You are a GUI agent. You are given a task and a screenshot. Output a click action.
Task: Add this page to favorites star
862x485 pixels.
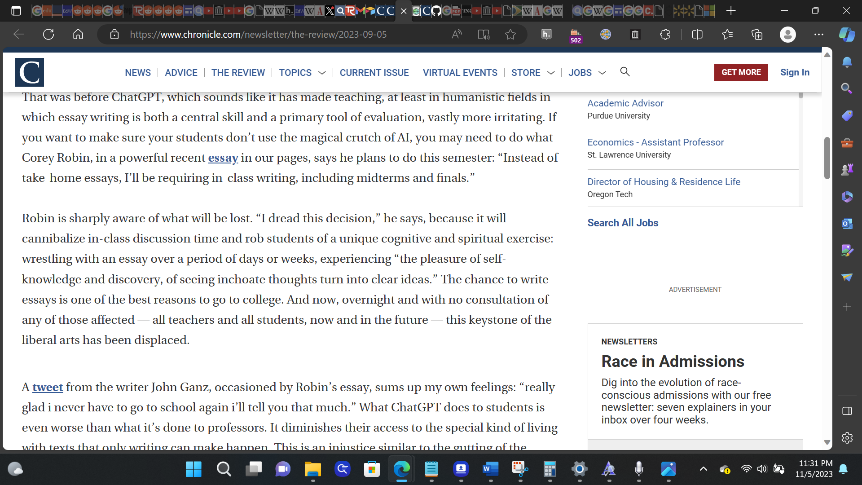(510, 35)
